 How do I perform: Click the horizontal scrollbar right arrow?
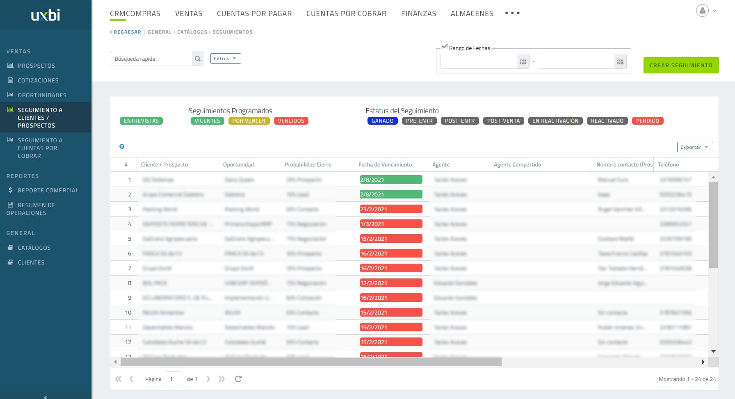(703, 362)
